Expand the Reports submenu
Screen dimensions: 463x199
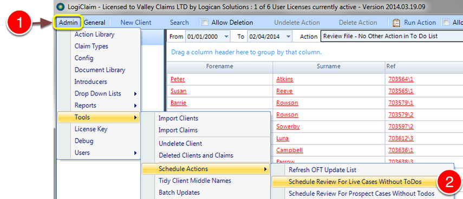[99, 105]
